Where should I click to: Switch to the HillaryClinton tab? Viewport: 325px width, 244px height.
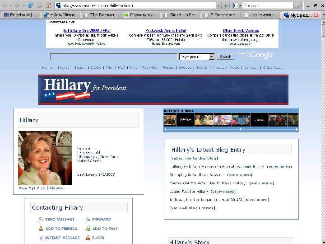coord(61,15)
